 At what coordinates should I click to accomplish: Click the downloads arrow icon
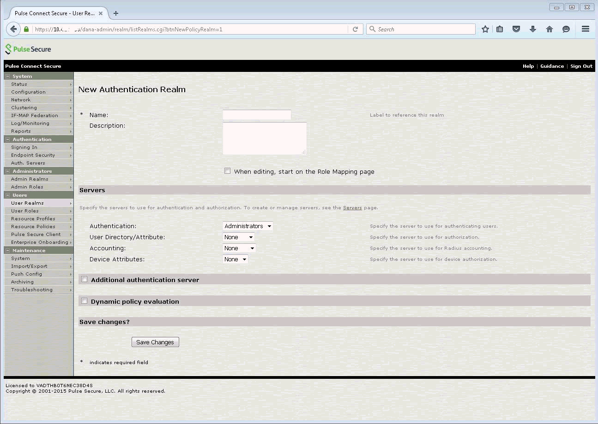[532, 29]
